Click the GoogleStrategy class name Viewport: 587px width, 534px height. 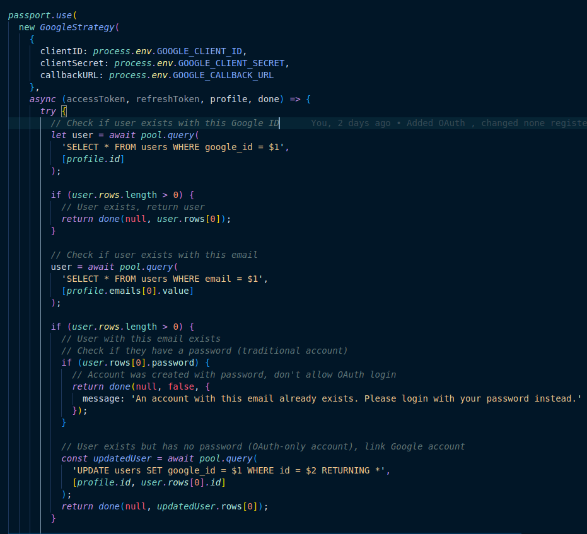coord(77,27)
